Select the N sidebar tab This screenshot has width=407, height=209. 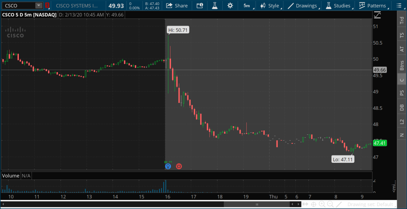pyautogui.click(x=402, y=135)
